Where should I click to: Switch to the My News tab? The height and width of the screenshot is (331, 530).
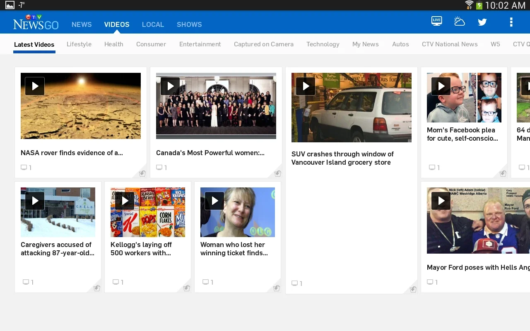(x=366, y=44)
